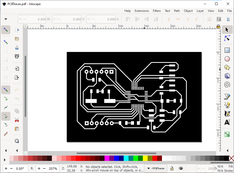This screenshot has width=234, height=173.
Task: Select all objects icon in toolbar
Action: (x=228, y=19)
